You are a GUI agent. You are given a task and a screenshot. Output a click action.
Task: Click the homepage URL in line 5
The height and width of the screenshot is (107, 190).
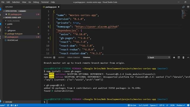coord(97,27)
